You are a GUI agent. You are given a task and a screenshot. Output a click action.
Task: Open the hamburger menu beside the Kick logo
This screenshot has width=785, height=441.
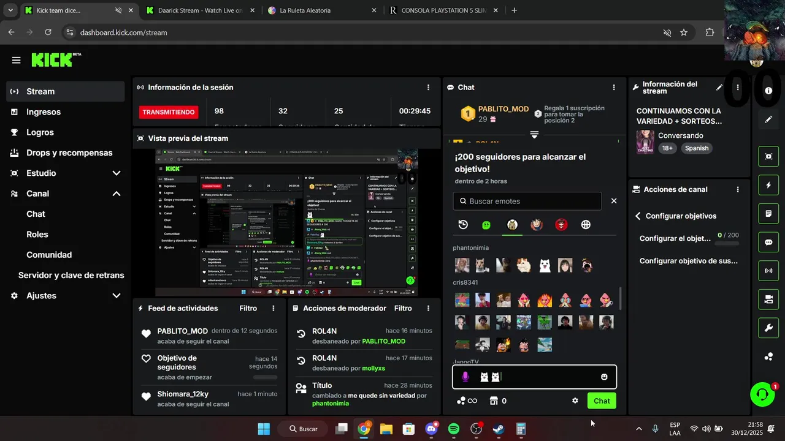[17, 60]
